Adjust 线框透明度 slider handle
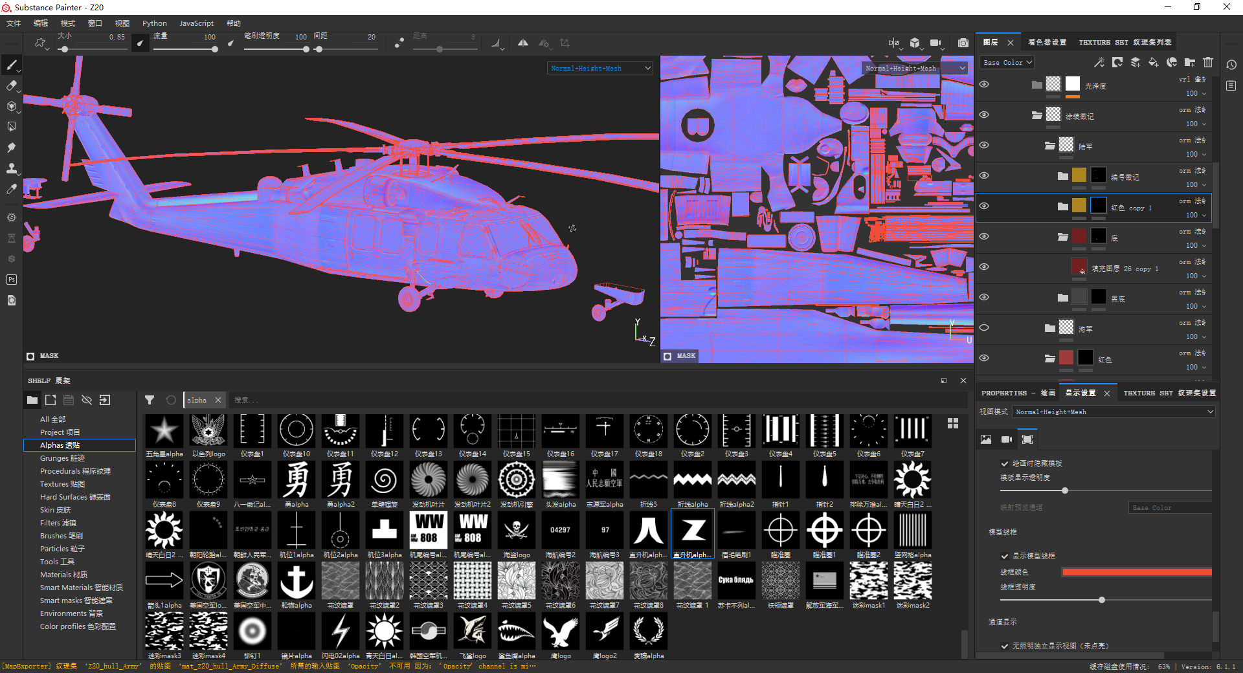Screen dimensions: 1243x673 tap(1101, 600)
